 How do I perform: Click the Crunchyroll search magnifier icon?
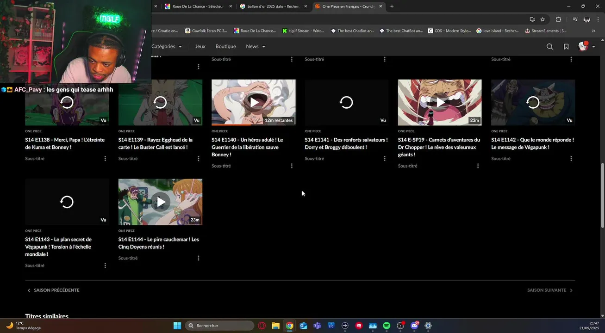[549, 47]
